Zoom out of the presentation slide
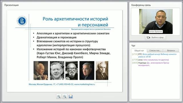Viewport: 183px width, 103px height. tap(65, 96)
